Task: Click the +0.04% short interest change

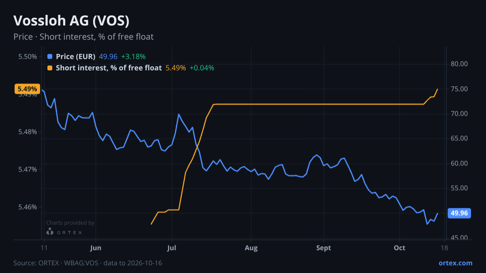Action: 202,68
